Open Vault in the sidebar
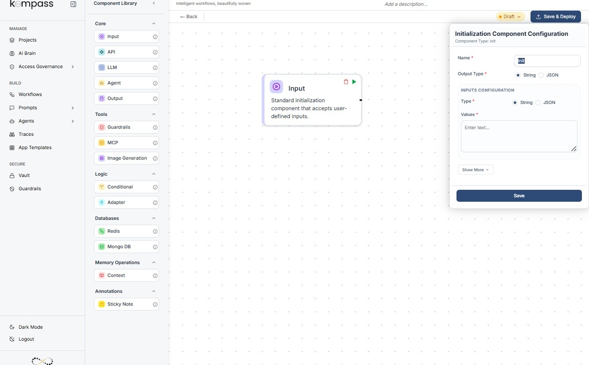Viewport: 589px width, 365px height. [x=20, y=175]
